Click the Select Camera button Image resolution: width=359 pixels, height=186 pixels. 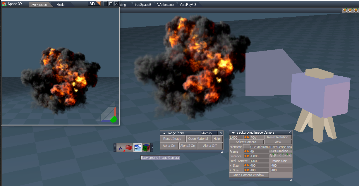pyautogui.click(x=246, y=142)
